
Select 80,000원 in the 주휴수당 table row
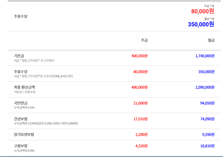pyautogui.click(x=140, y=72)
